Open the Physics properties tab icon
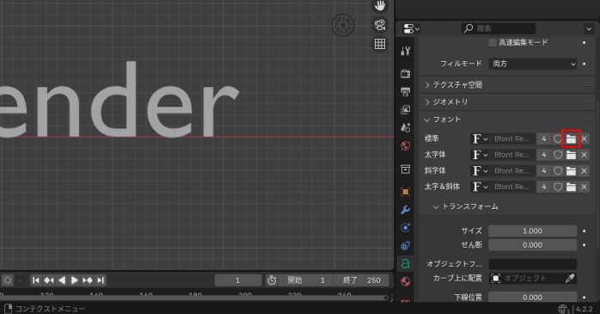Image resolution: width=600 pixels, height=314 pixels. [405, 227]
